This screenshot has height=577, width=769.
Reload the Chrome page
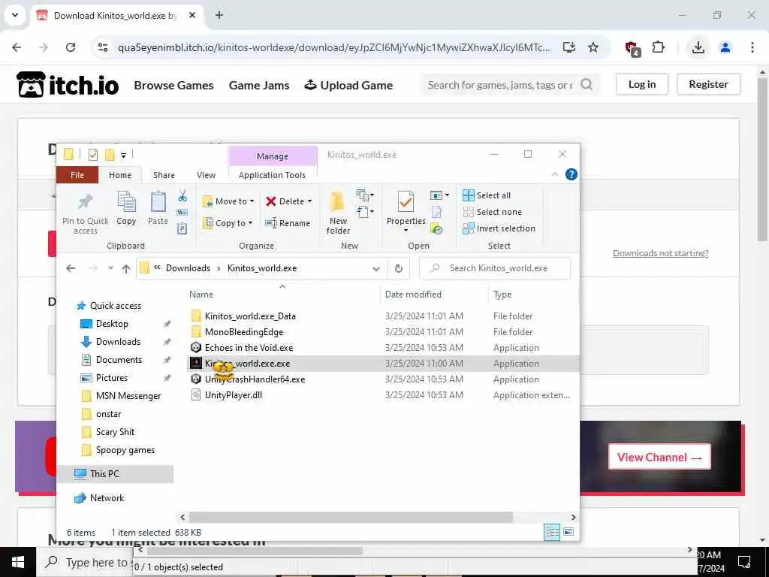click(x=71, y=47)
